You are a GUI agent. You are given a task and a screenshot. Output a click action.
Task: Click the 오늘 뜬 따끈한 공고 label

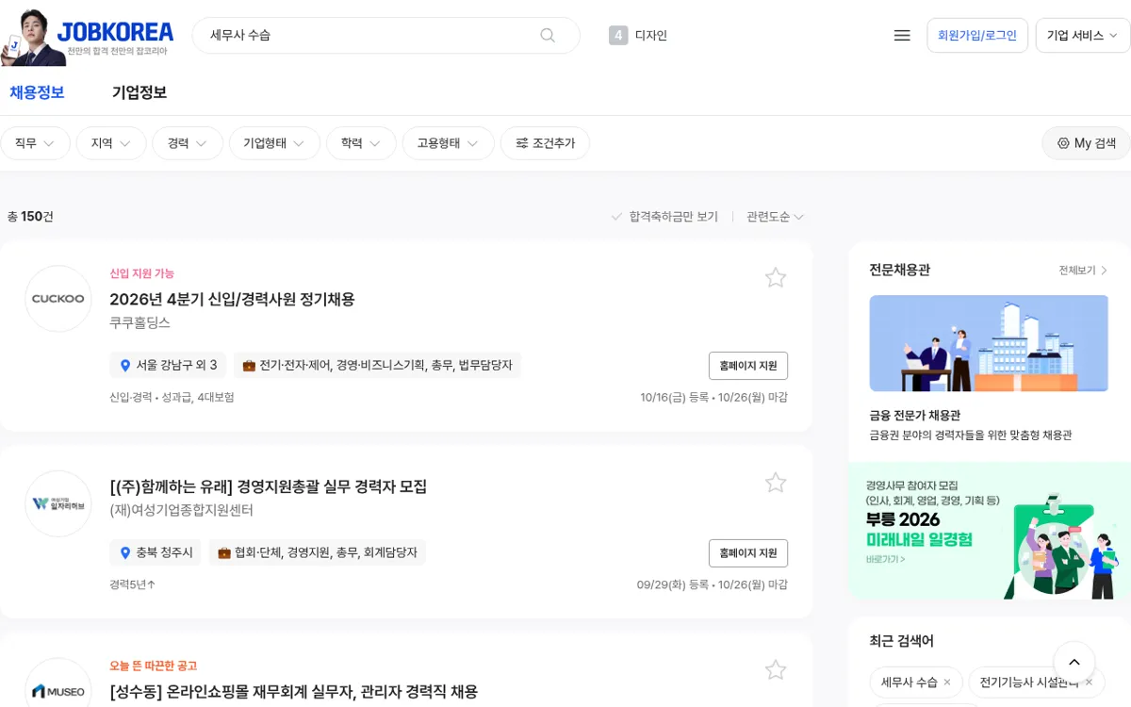click(x=153, y=666)
